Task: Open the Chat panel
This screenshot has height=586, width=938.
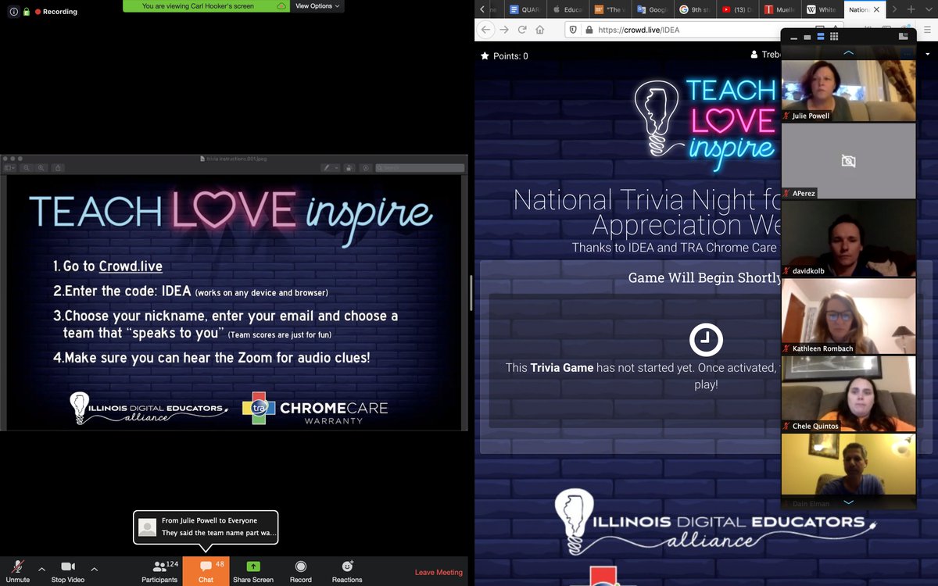Action: point(206,571)
